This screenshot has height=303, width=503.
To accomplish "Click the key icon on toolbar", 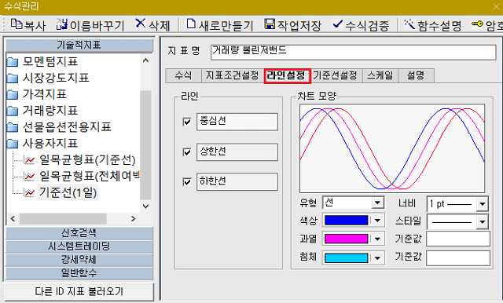I will 477,24.
